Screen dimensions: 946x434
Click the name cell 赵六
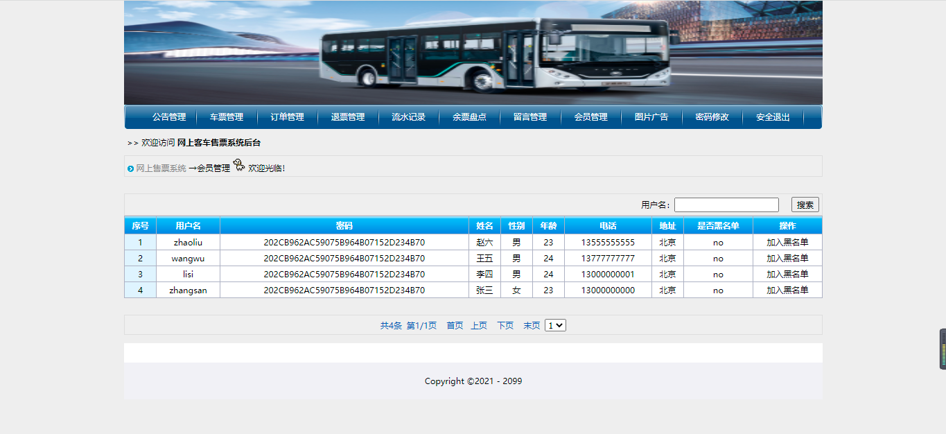click(x=484, y=243)
